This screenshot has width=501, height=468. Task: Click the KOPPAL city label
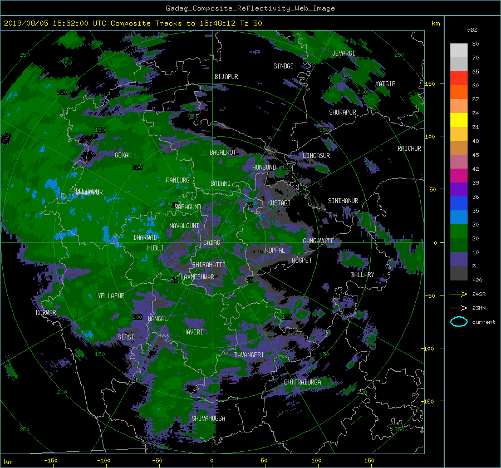tap(275, 250)
